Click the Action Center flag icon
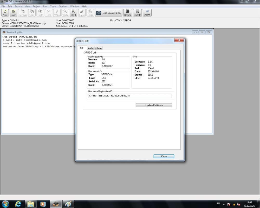This screenshot has height=208, width=260. pos(229,204)
